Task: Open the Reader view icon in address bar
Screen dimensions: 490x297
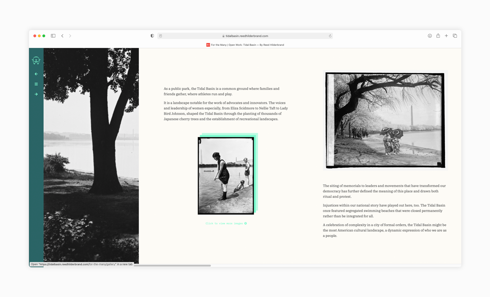Action: click(161, 35)
